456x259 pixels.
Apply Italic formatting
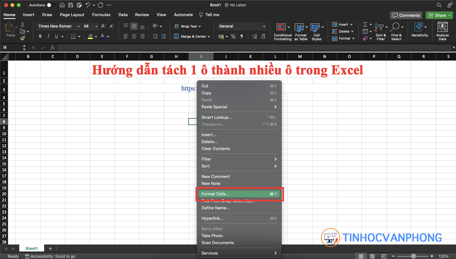[x=48, y=36]
